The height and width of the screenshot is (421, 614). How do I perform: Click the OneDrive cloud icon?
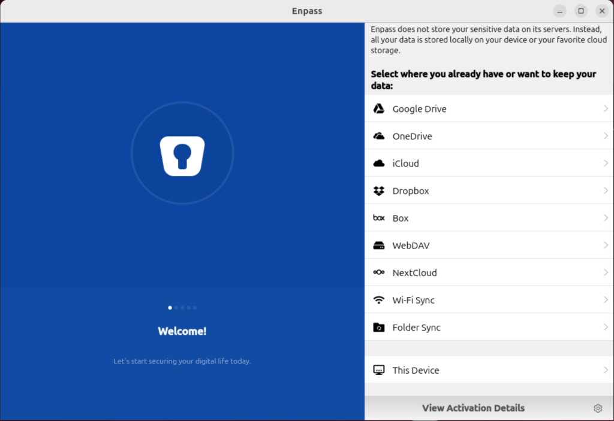[x=378, y=136]
